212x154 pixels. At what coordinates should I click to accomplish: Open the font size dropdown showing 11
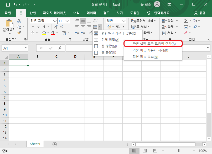[67, 21]
